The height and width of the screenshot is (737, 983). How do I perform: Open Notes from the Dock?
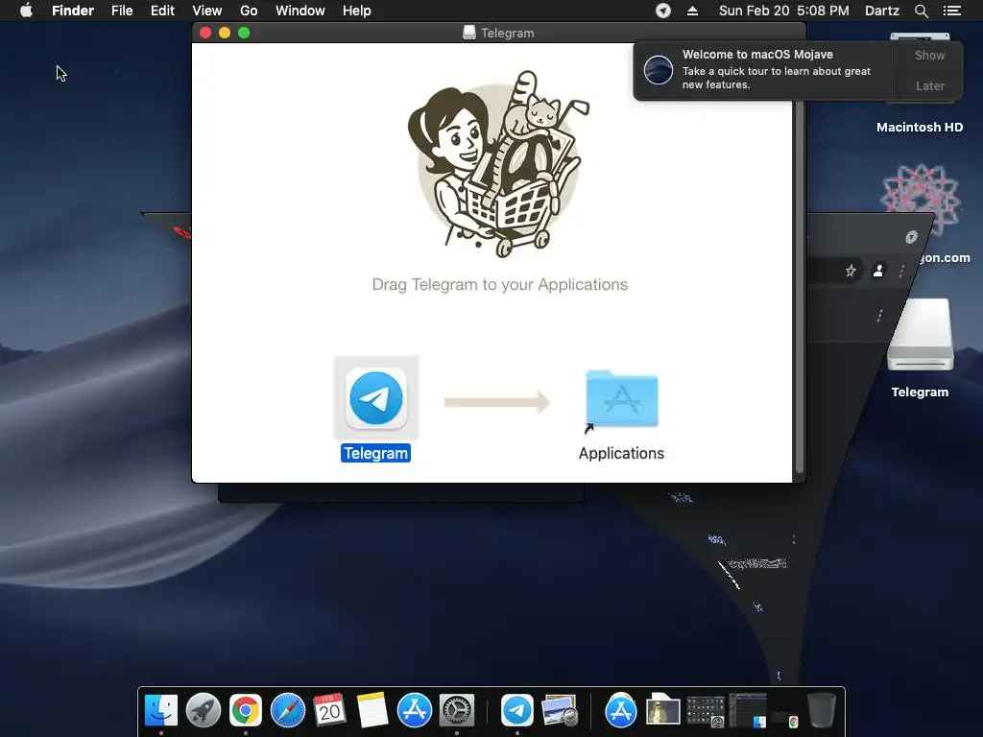click(372, 711)
